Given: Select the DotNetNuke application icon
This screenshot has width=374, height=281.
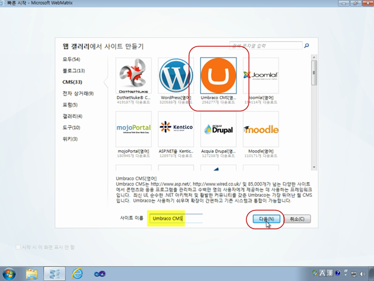Looking at the screenshot, I should pos(134,76).
